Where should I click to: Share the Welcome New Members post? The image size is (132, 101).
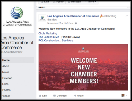[79, 96]
